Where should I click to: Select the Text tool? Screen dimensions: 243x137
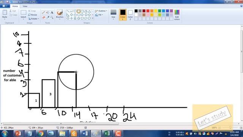tap(52, 13)
